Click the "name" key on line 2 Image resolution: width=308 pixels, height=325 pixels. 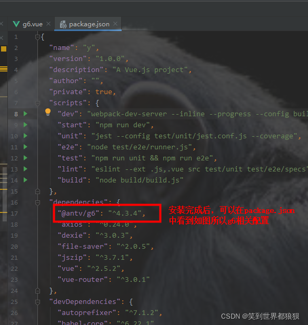click(x=62, y=48)
